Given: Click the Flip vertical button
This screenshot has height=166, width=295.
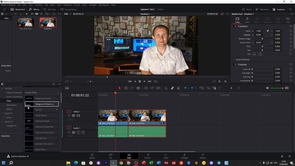Looking at the screenshot, I should (260, 54).
